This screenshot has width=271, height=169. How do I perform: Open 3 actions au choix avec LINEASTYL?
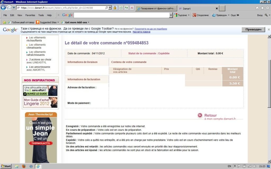(x=39, y=61)
